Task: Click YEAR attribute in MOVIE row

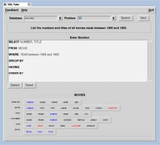Action: pyautogui.click(x=87, y=108)
